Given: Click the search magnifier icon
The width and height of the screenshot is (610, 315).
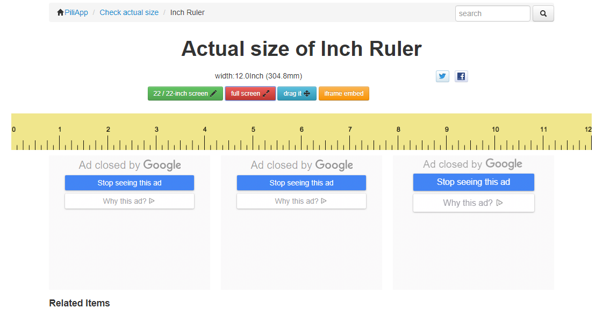Looking at the screenshot, I should 543,13.
